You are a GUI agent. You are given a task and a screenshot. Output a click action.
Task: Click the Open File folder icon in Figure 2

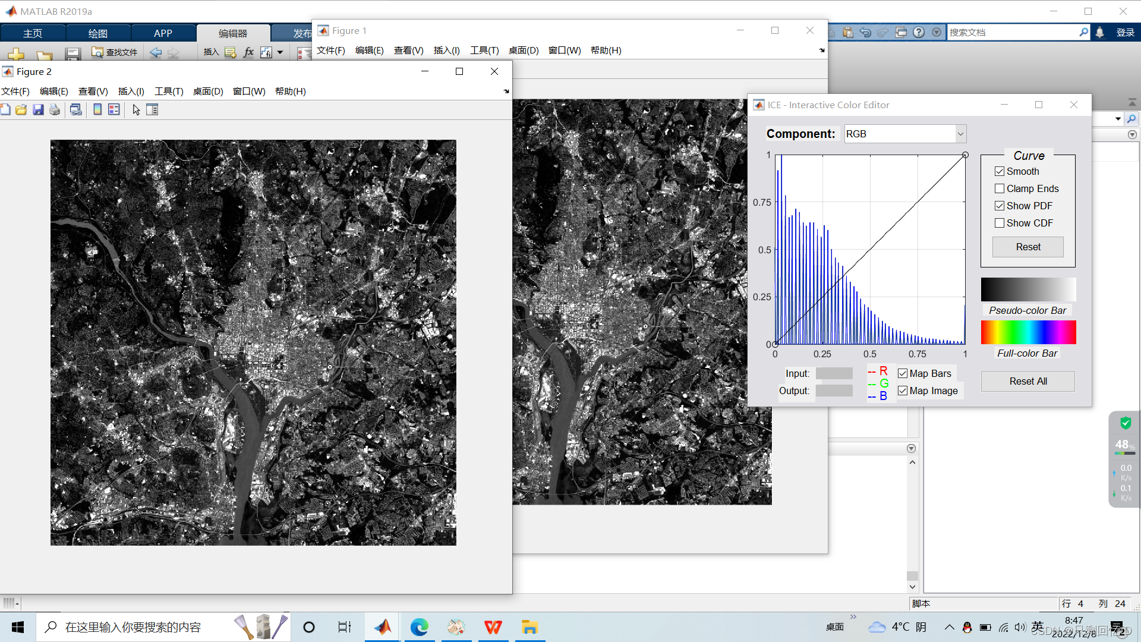pyautogui.click(x=21, y=110)
